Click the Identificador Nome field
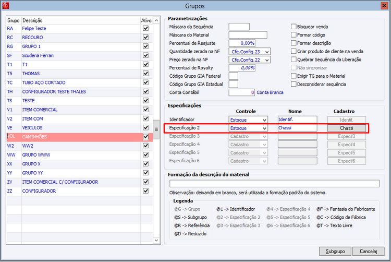 [298, 120]
